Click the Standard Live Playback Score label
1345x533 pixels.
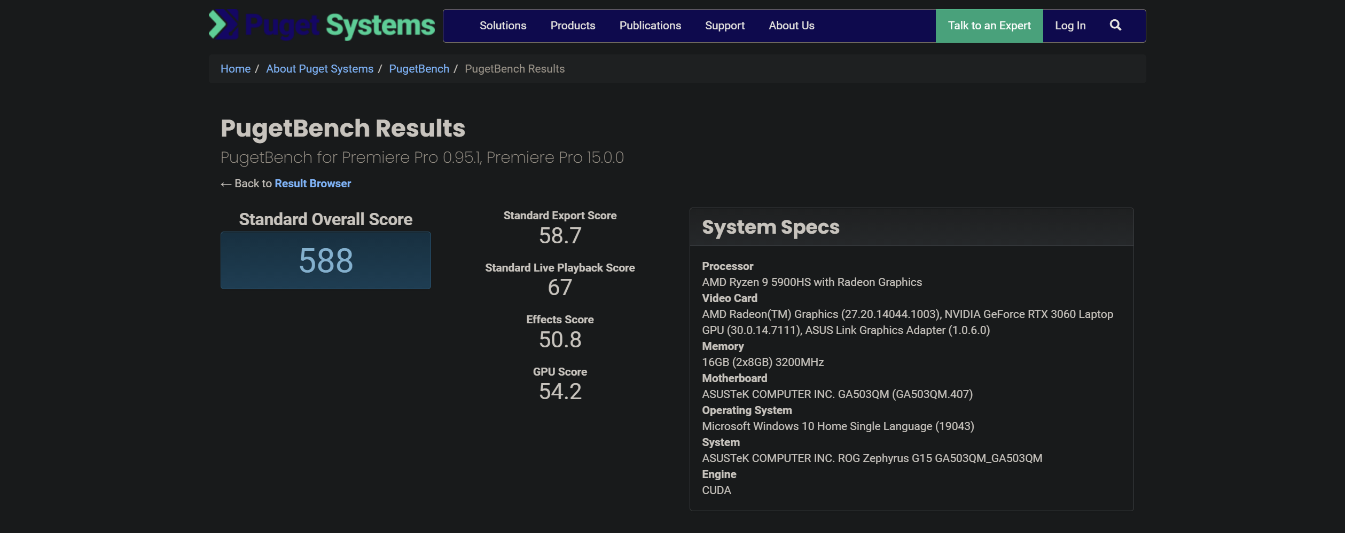560,268
